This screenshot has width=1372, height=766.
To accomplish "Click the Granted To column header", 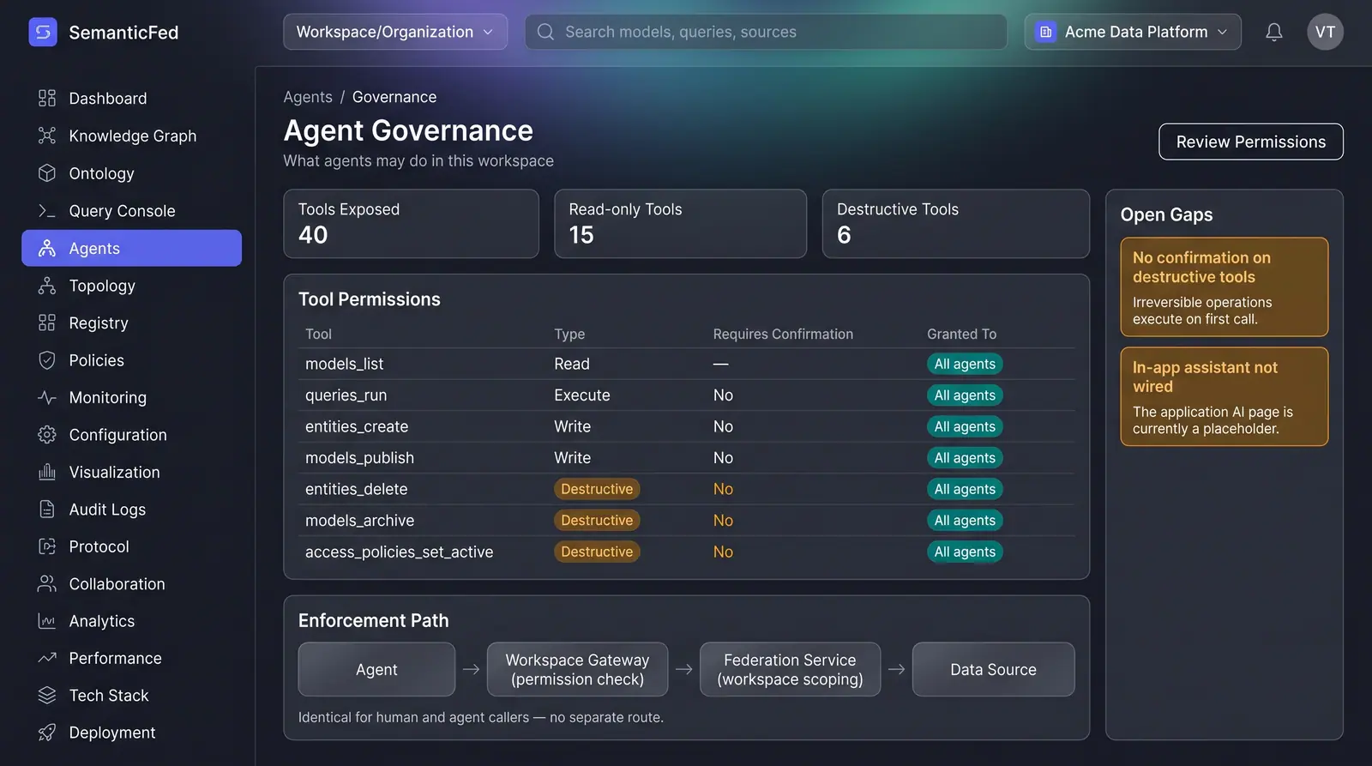I will (961, 334).
